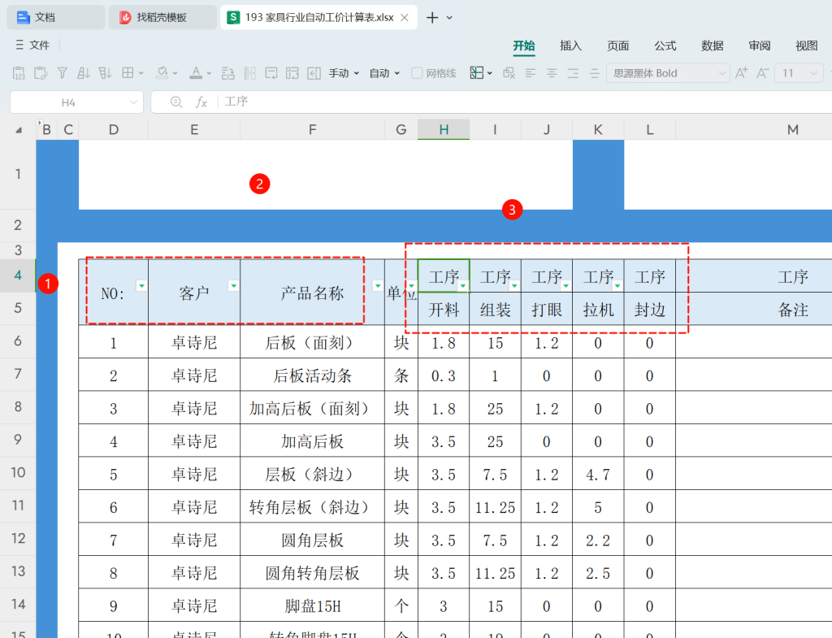This screenshot has height=638, width=832.
Task: Open the 插入 ribbon tab
Action: (x=570, y=46)
